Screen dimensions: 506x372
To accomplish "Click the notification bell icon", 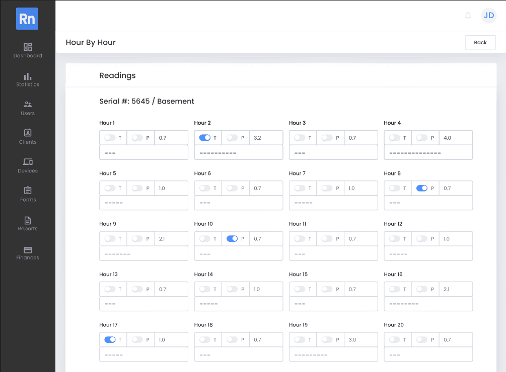I will point(468,16).
